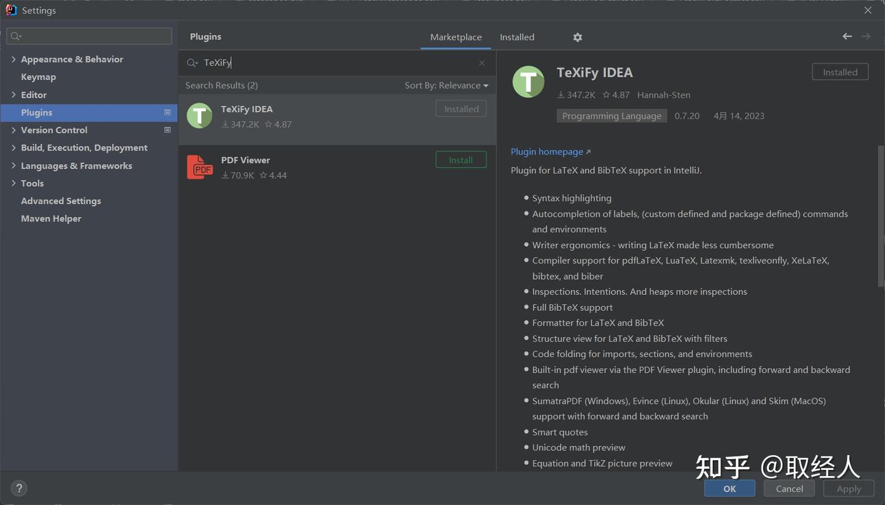The width and height of the screenshot is (885, 505).
Task: Install the PDF Viewer plugin
Action: tap(460, 160)
